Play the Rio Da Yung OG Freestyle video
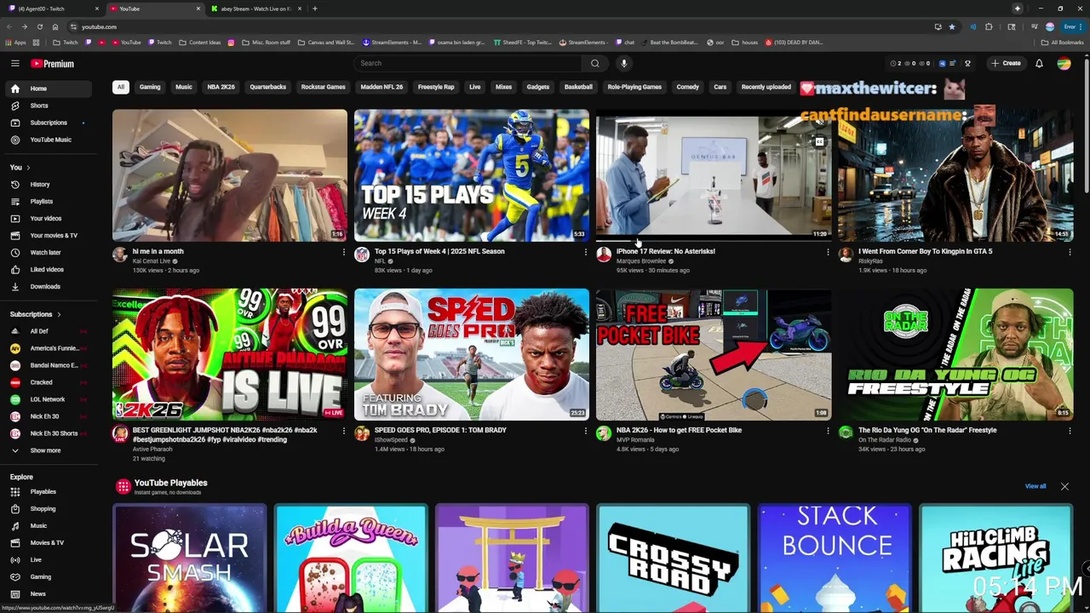1090x613 pixels. (955, 354)
